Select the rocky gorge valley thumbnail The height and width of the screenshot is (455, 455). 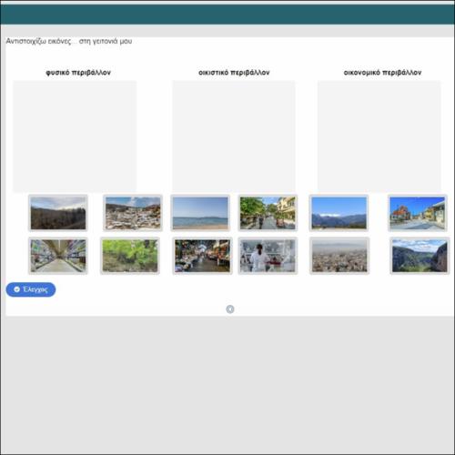420,256
